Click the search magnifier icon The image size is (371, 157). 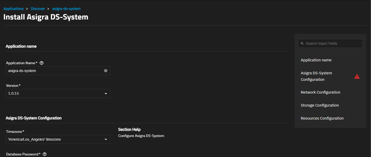coord(302,44)
